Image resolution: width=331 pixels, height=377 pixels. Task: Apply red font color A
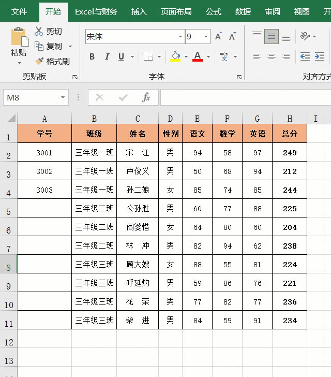pos(198,56)
